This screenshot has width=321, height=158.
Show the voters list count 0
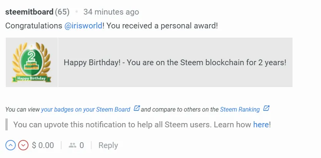(x=82, y=145)
